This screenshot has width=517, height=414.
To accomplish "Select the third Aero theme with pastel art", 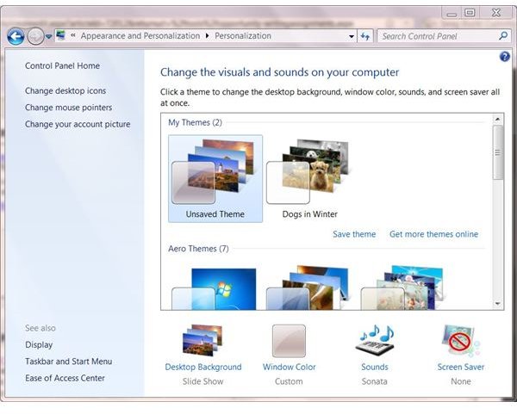I will point(402,287).
